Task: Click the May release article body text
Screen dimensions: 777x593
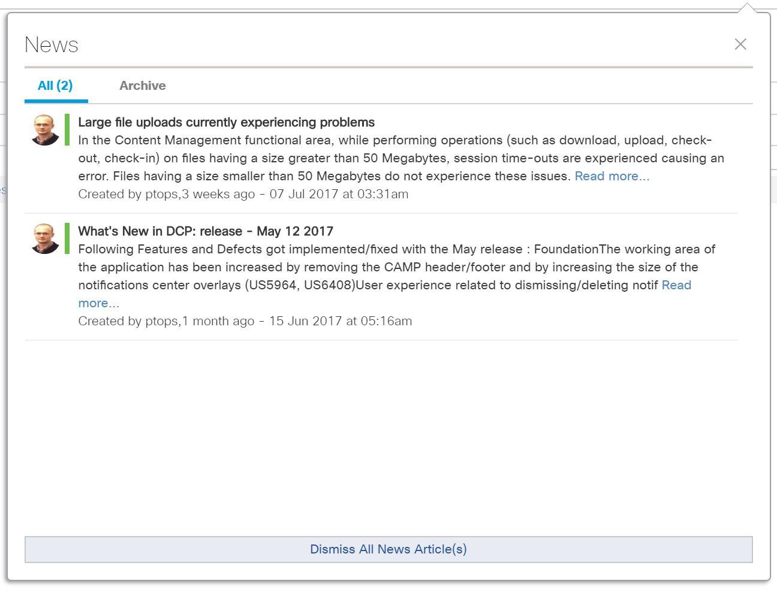Action: 396,267
